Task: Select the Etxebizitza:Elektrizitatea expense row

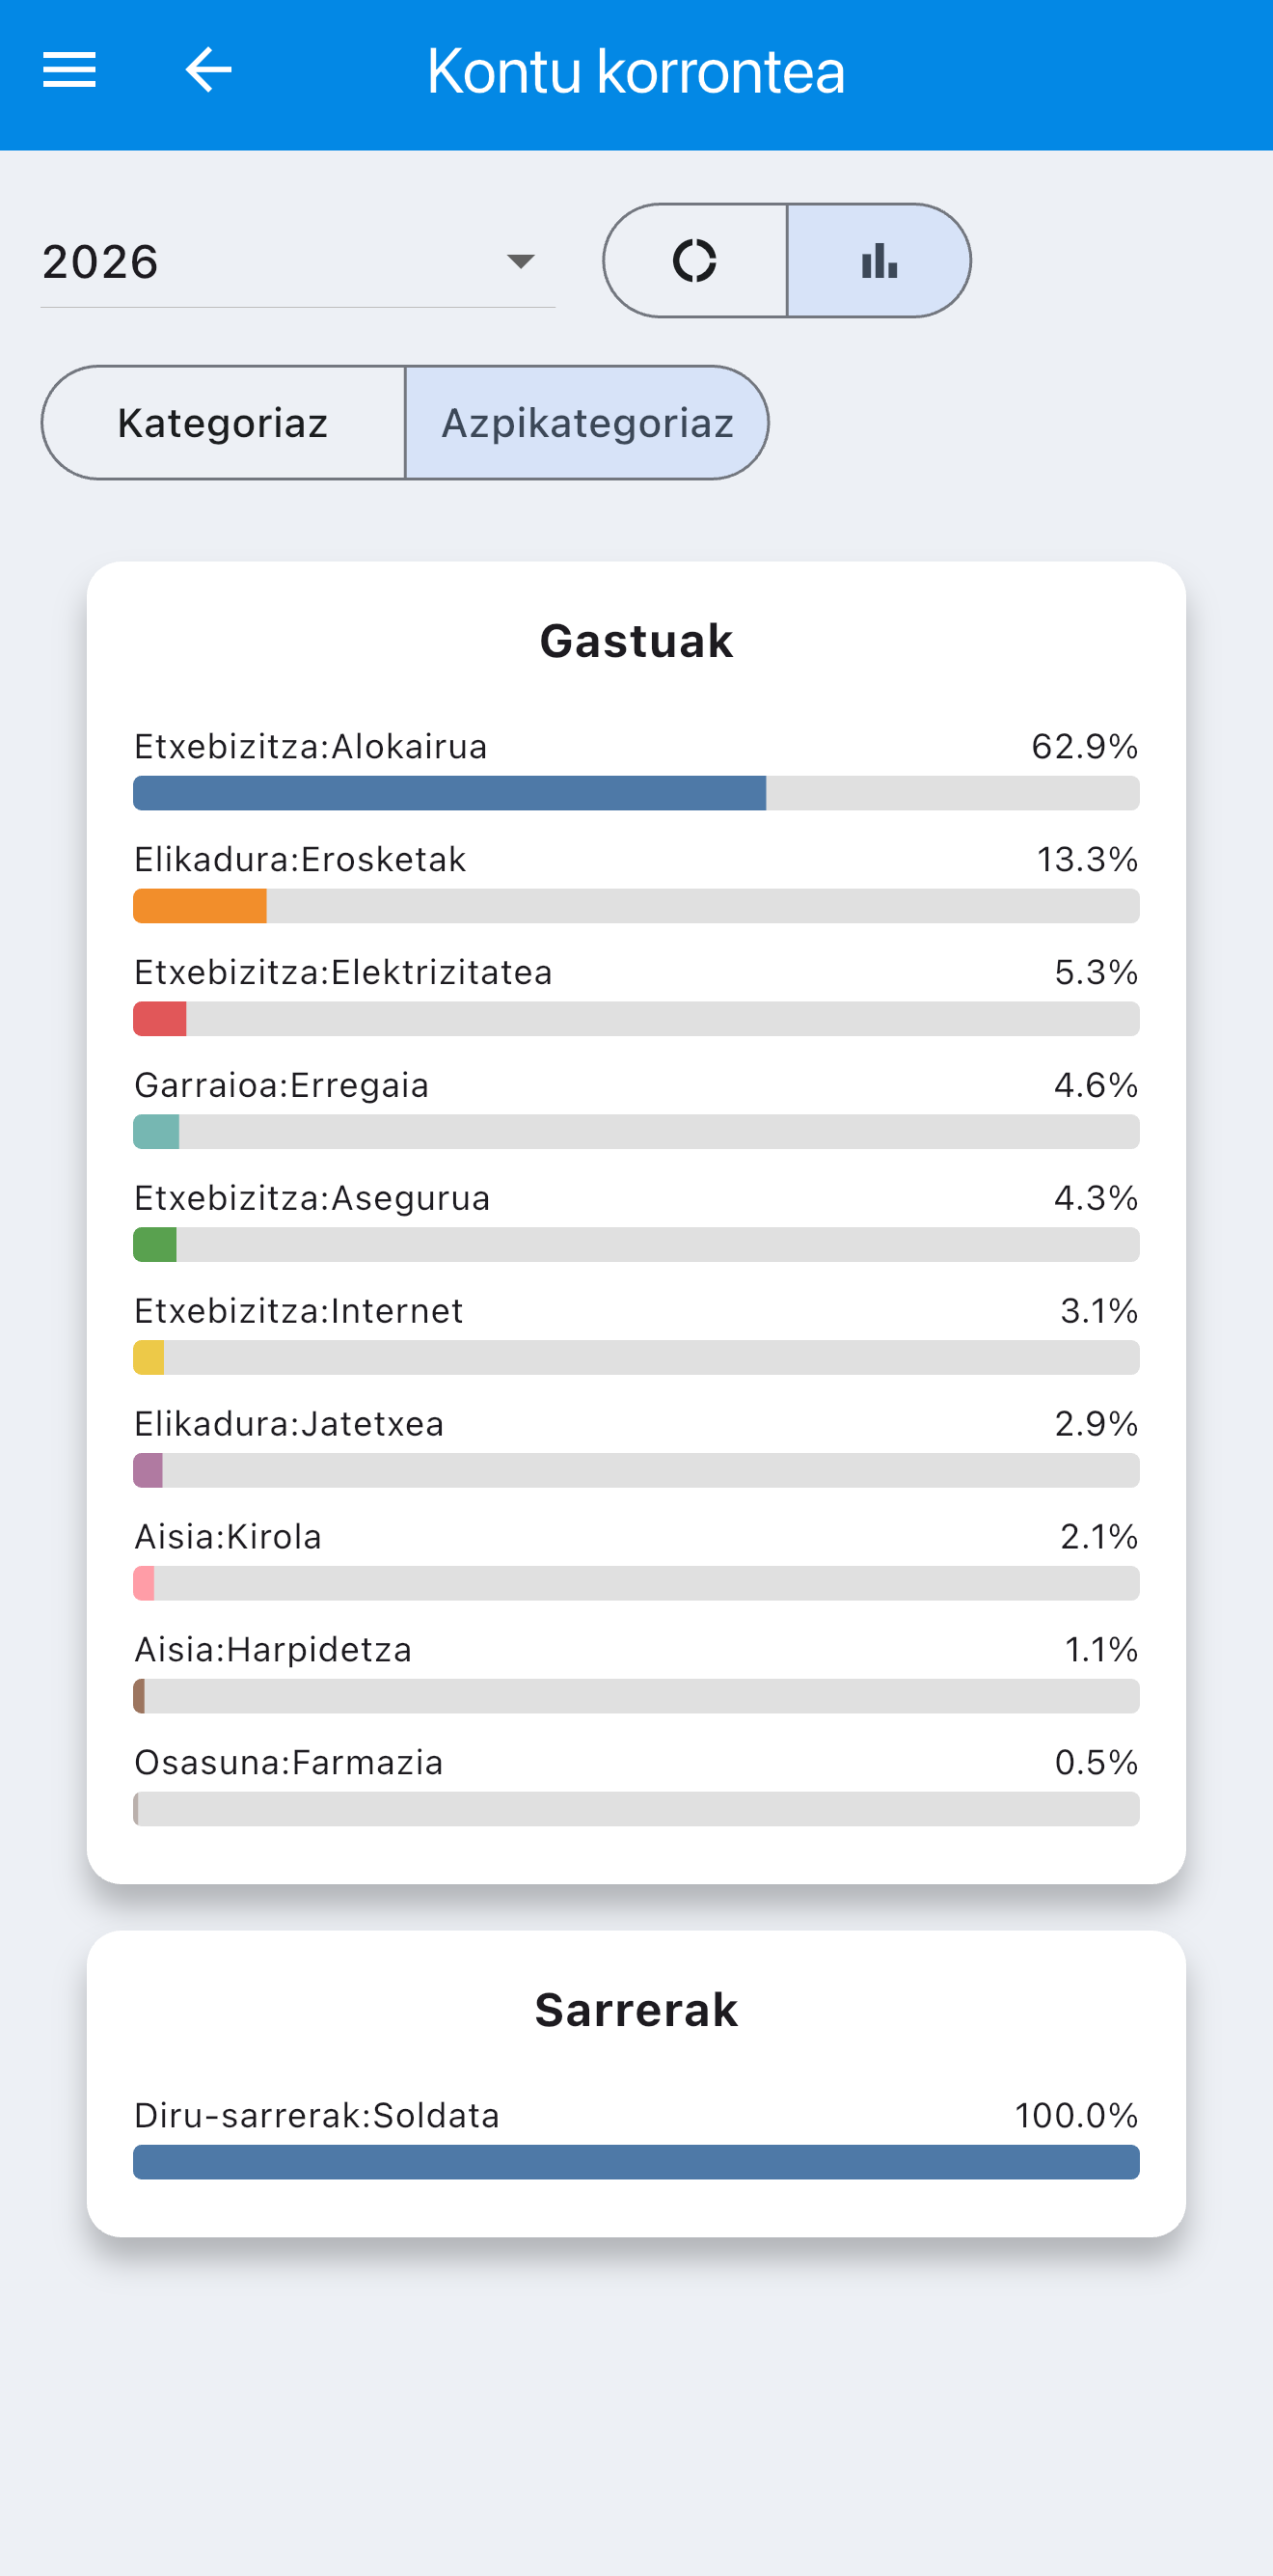Action: [x=636, y=993]
